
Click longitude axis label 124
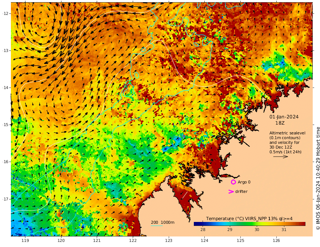tap(204, 240)
